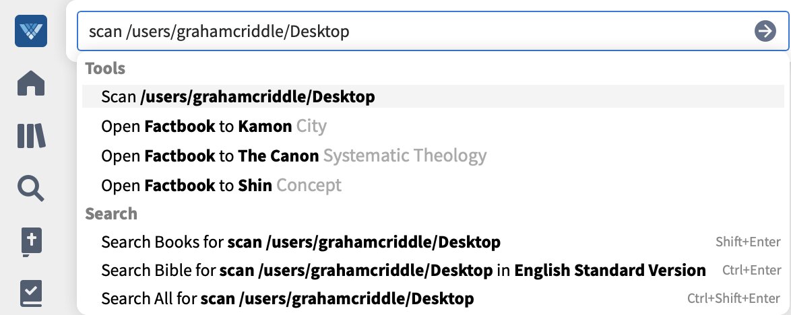Click the Ctrl+Shift+Enter shortcut hint
791x315 pixels.
(734, 298)
